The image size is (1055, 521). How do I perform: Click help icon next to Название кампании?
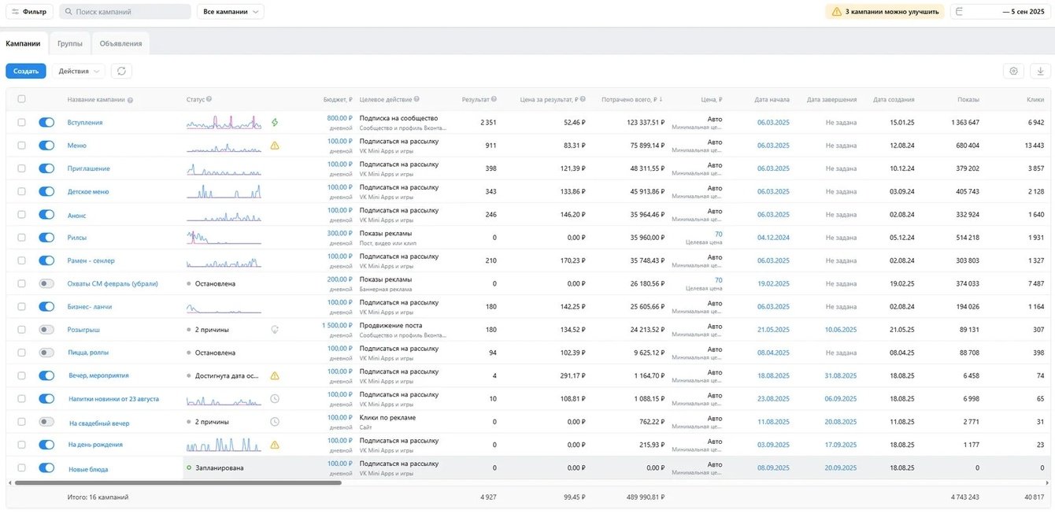(x=130, y=100)
